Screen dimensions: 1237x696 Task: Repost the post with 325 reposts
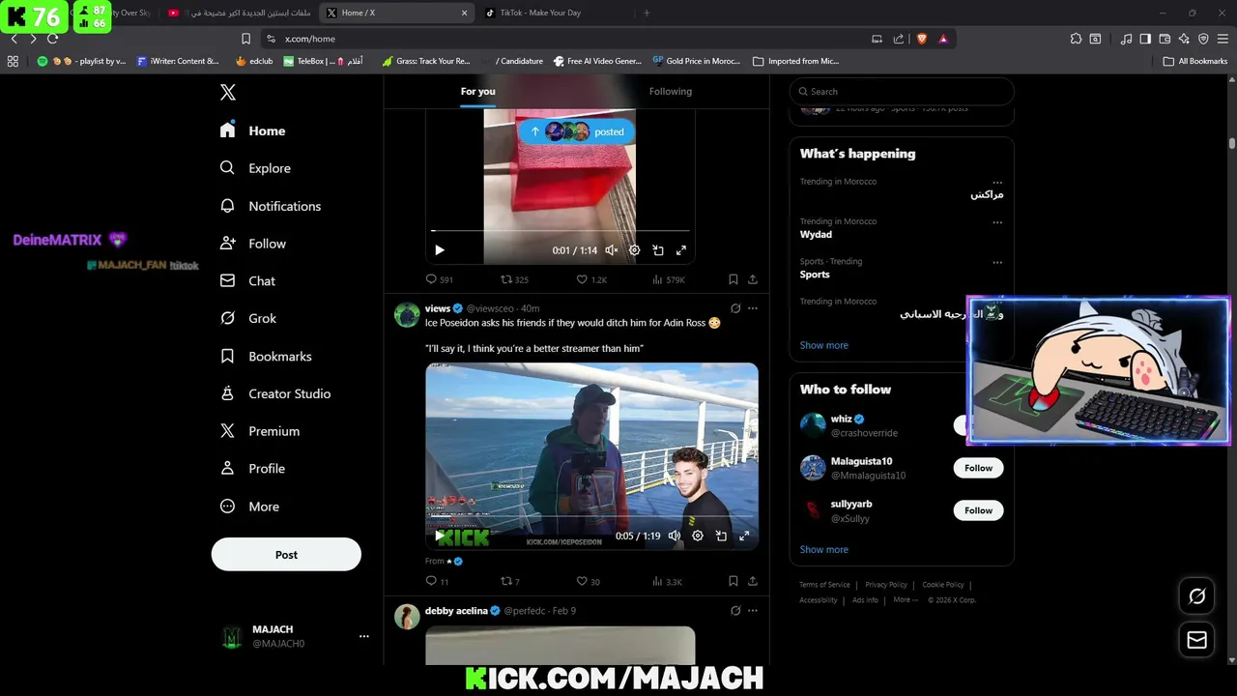514,279
